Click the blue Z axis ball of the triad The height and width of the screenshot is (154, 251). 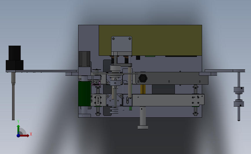[x=18, y=136]
